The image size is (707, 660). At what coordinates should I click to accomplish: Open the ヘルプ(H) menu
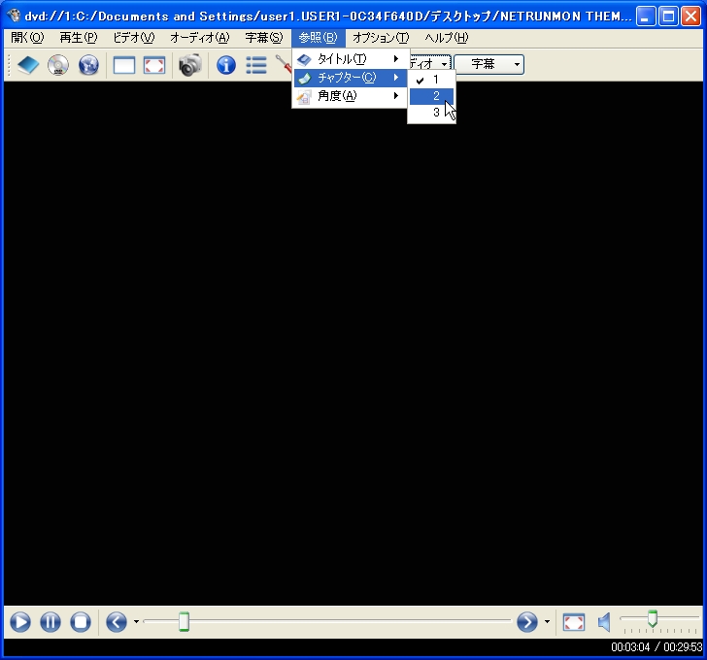click(447, 38)
